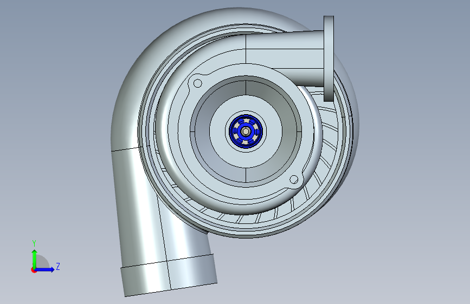Click the central shaft nut inside the bearing
This screenshot has height=304, width=470.
pos(246,131)
